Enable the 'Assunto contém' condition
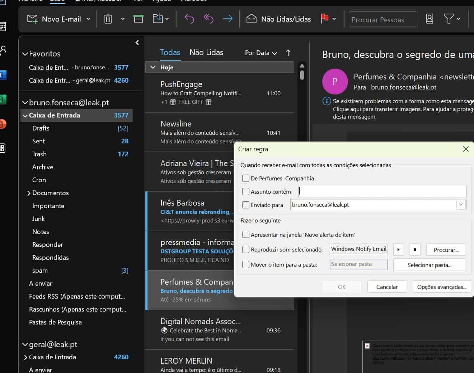Image resolution: width=474 pixels, height=373 pixels. pos(246,191)
